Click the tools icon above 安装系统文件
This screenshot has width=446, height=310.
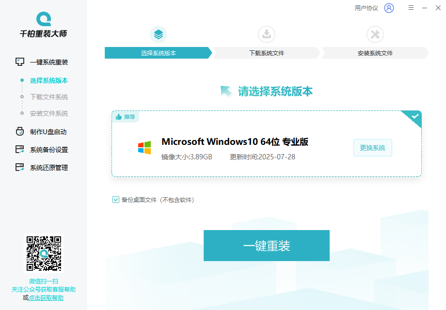[375, 34]
